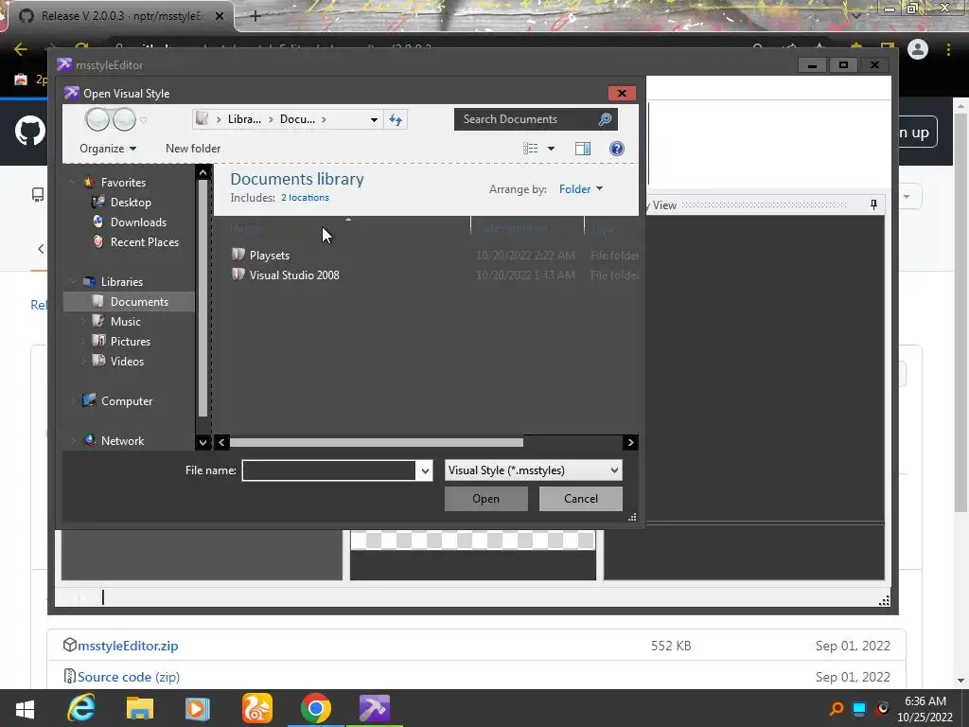Click the File name input field

pos(328,470)
